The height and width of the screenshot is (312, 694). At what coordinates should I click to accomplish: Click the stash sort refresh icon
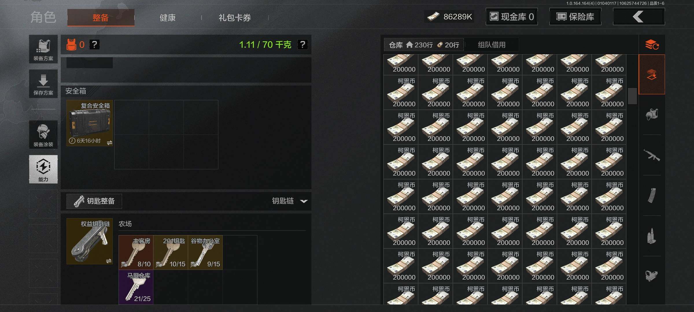coord(652,45)
